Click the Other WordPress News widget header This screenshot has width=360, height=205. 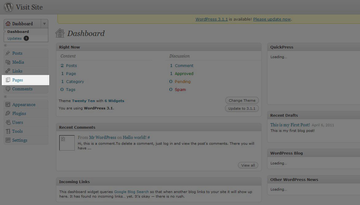tap(314, 180)
